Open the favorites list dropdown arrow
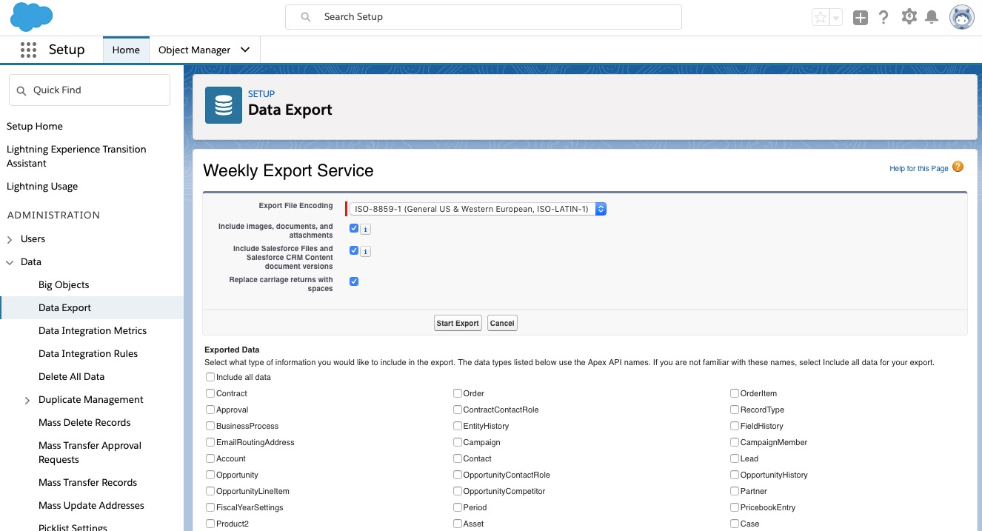This screenshot has height=531, width=982. pos(836,18)
